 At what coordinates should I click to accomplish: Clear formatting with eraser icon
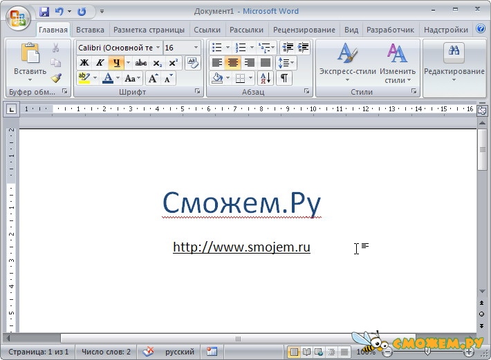click(192, 63)
